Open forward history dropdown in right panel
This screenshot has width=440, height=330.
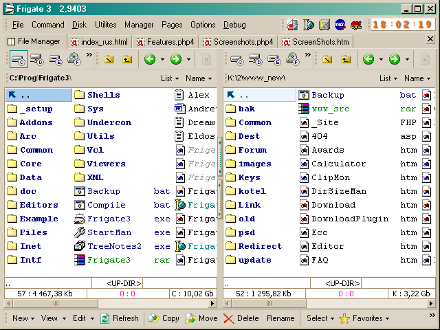pyautogui.click(x=407, y=59)
